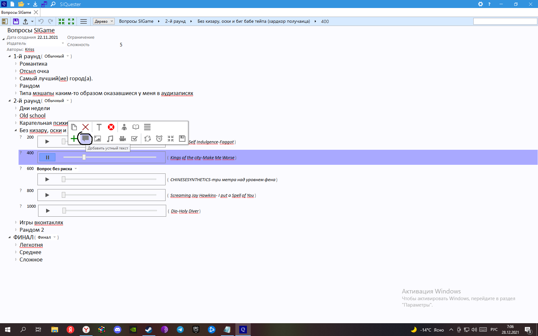Click the floppy disk icon in popup
Screen dimensions: 538x336
[182, 138]
